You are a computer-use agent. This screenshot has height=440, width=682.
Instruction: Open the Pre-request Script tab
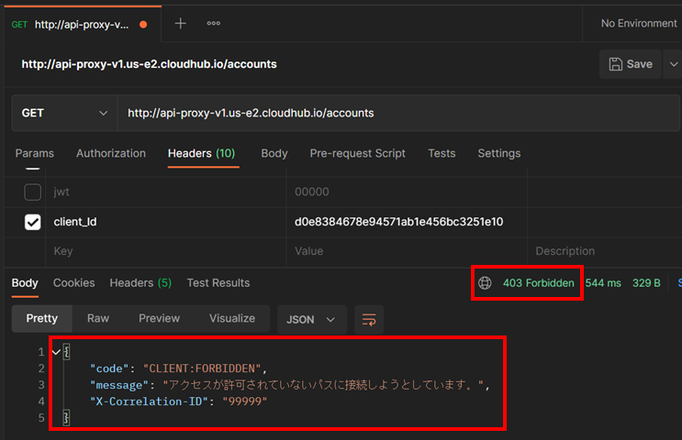pos(357,153)
